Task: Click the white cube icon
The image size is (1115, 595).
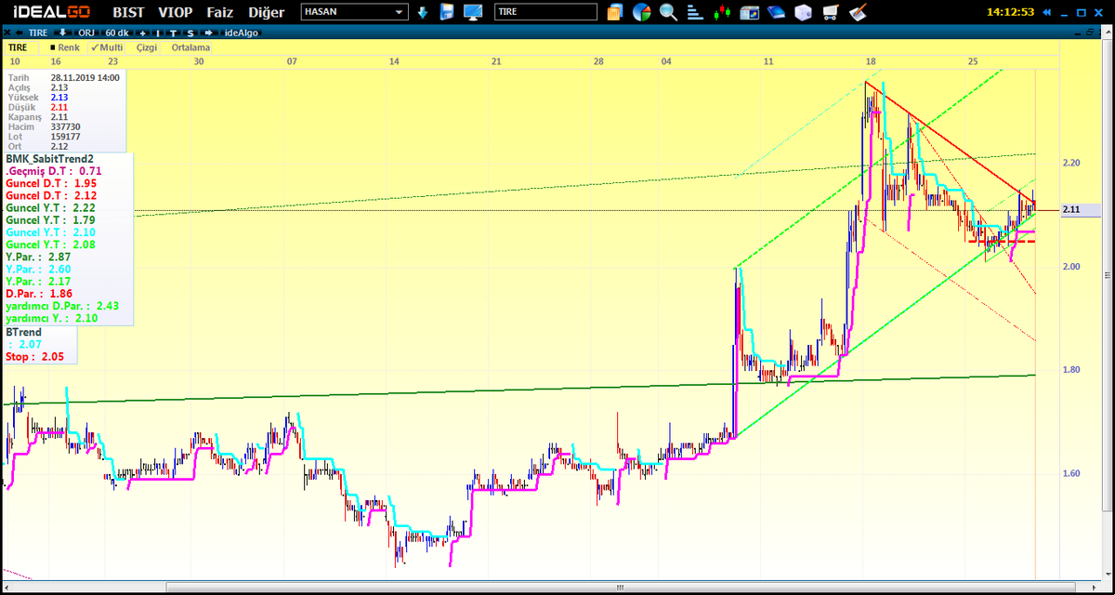Action: click(x=804, y=12)
